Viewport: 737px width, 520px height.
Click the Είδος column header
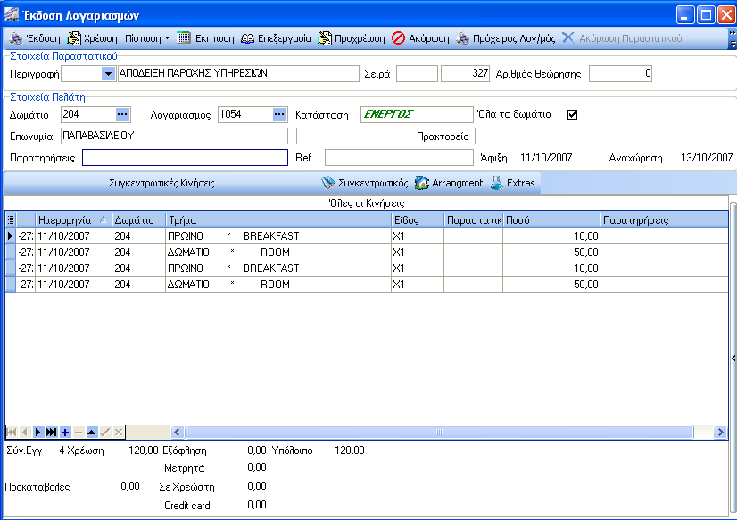418,219
